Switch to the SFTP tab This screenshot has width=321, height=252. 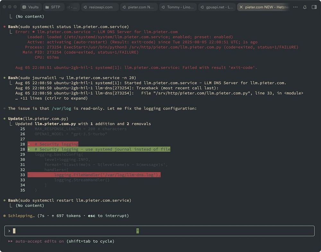(53, 7)
